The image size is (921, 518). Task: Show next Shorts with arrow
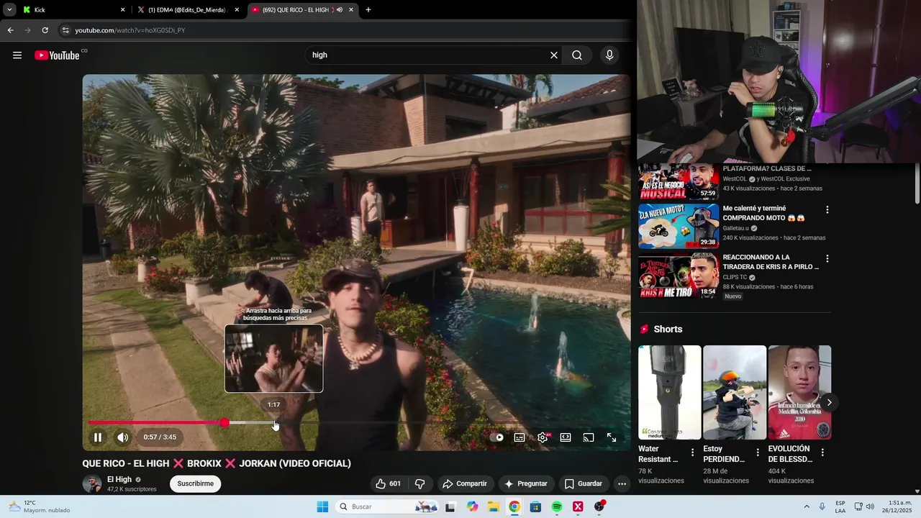(x=829, y=403)
